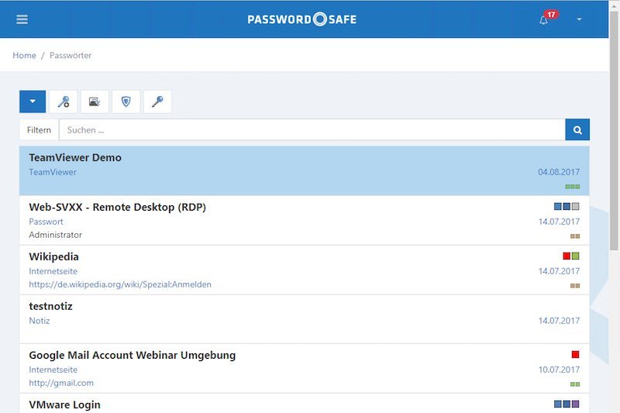Click the add new password key icon
This screenshot has width=620, height=413.
click(64, 102)
